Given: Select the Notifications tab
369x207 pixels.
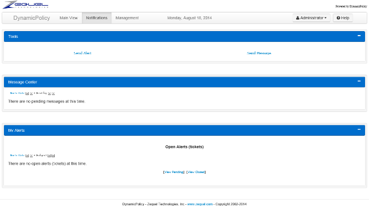Looking at the screenshot, I should pyautogui.click(x=97, y=18).
